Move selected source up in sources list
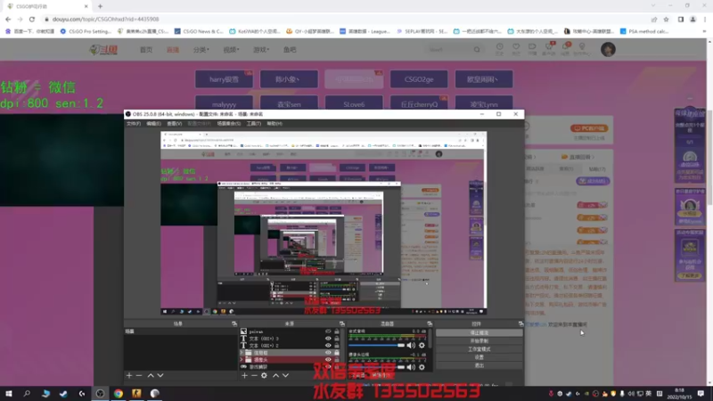713x401 pixels. (275, 375)
